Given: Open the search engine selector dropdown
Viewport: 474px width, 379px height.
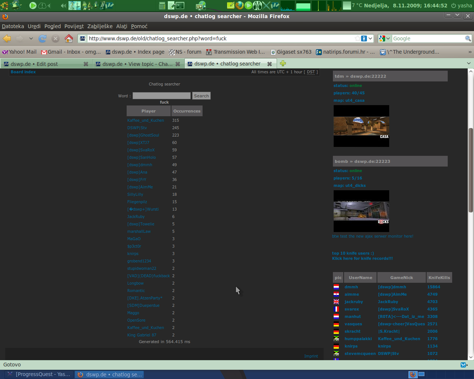Looking at the screenshot, I should point(385,38).
